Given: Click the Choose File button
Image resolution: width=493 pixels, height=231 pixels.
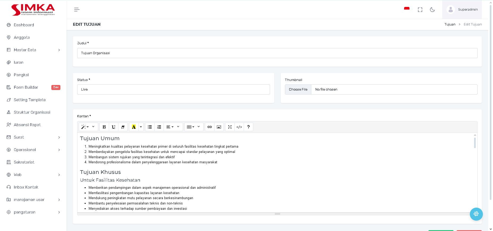Looking at the screenshot, I should click(298, 89).
